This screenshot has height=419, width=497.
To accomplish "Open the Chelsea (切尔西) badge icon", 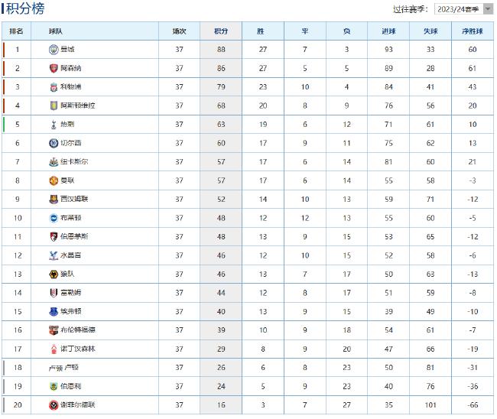I will 54,143.
